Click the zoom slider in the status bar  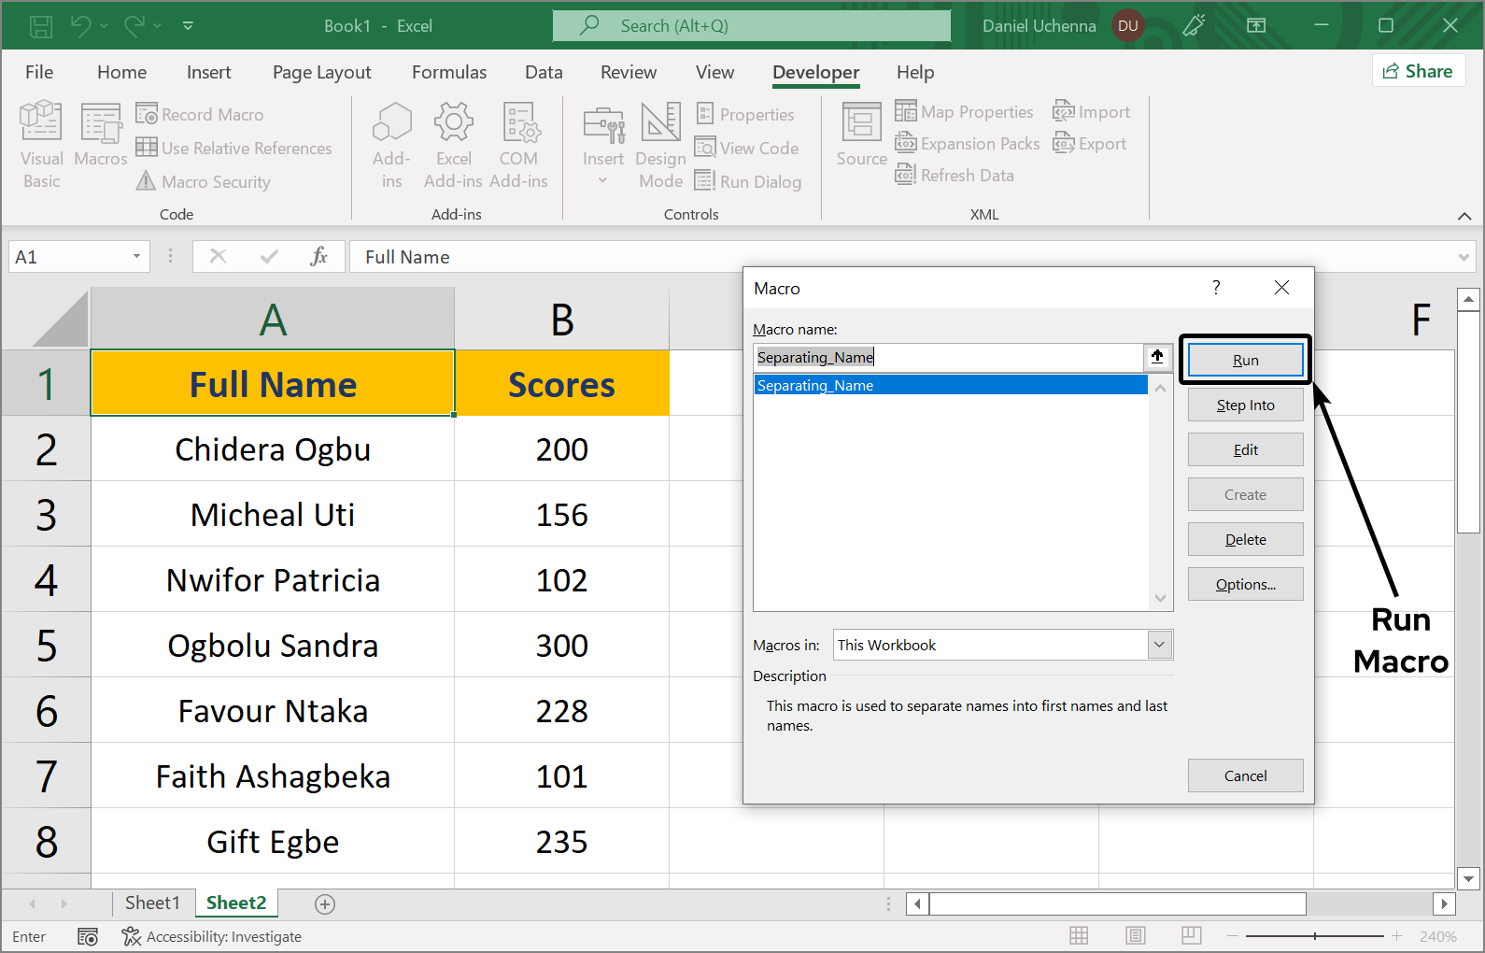tap(1314, 935)
